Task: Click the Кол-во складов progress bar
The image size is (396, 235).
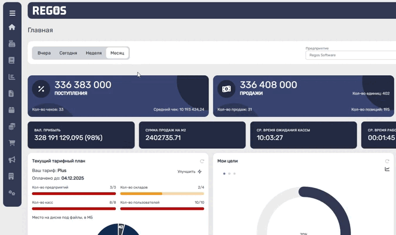Action: [162, 193]
